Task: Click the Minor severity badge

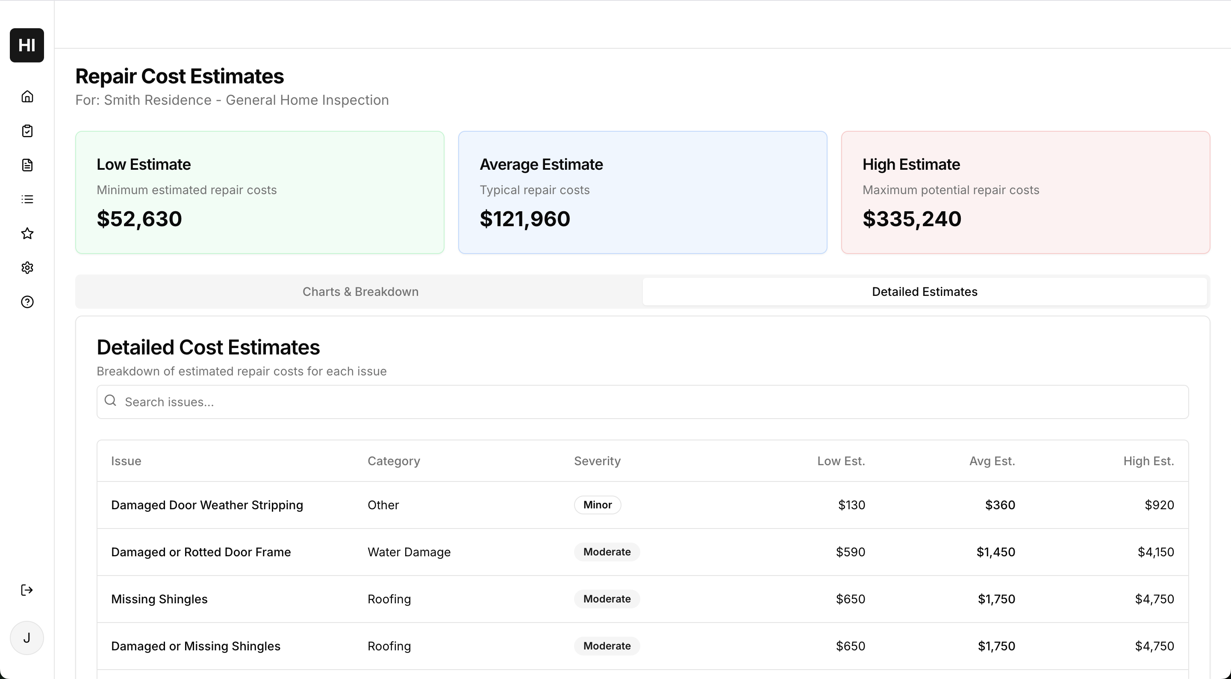Action: (598, 505)
